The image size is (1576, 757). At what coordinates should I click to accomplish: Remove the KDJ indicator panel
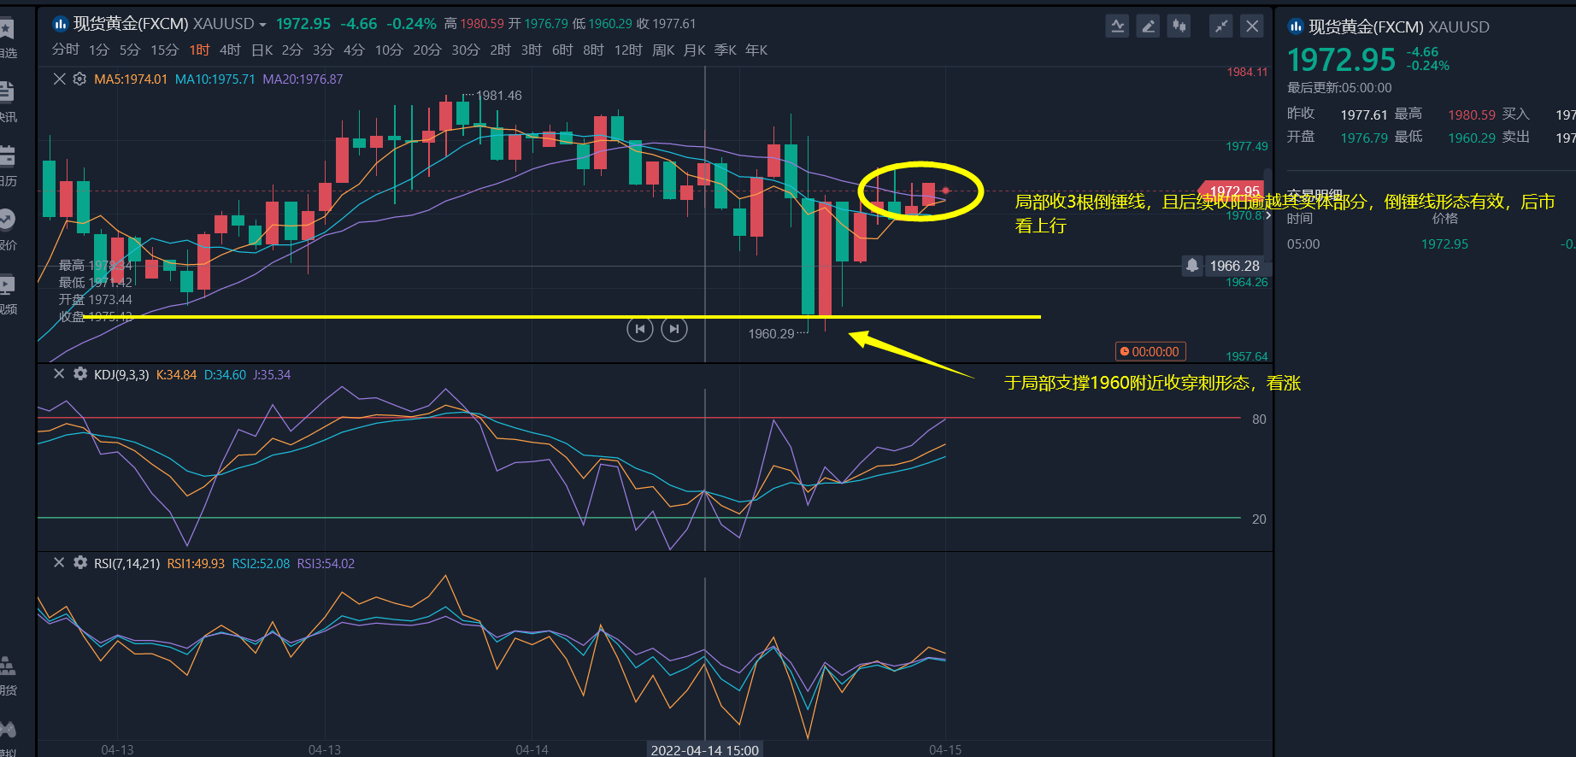pyautogui.click(x=59, y=374)
